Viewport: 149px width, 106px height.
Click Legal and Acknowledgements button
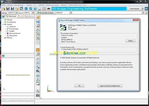(110, 86)
